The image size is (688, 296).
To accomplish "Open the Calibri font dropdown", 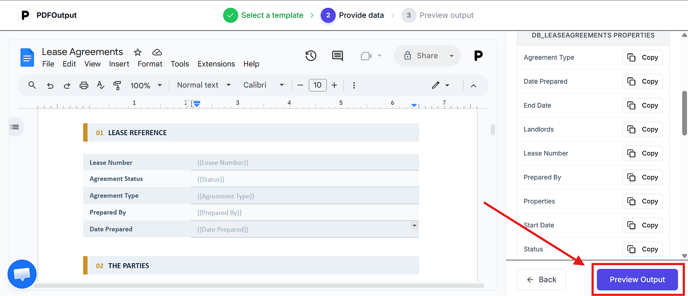I will click(264, 85).
